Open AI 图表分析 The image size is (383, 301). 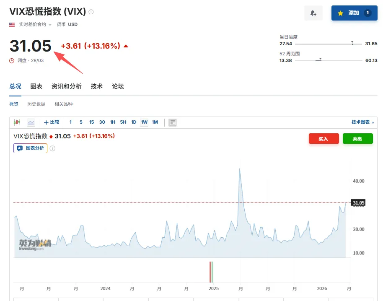(x=30, y=148)
